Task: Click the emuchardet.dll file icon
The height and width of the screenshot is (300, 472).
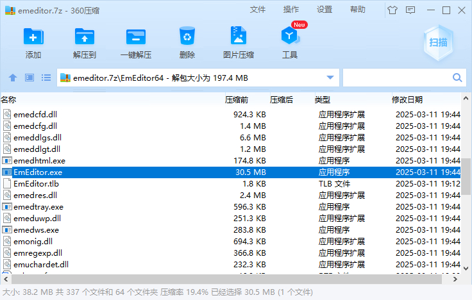Action: click(x=7, y=265)
